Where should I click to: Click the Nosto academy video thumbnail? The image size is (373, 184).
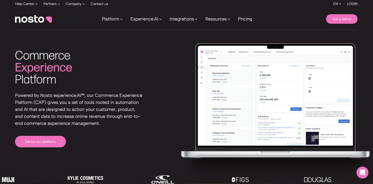point(312,138)
